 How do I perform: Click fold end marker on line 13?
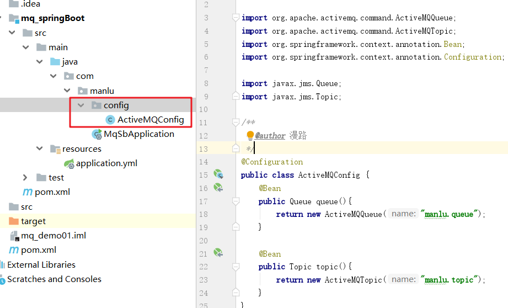pos(236,148)
